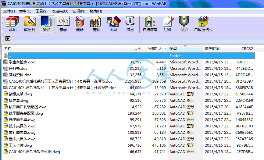Viewport: 264px width, 160px height.
Task: Click the DWG icon of 工艺卡片.dwg
Action: coord(6,145)
